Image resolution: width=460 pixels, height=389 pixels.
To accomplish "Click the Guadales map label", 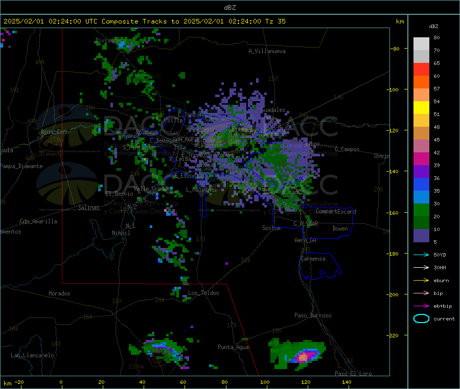I will 273,110.
